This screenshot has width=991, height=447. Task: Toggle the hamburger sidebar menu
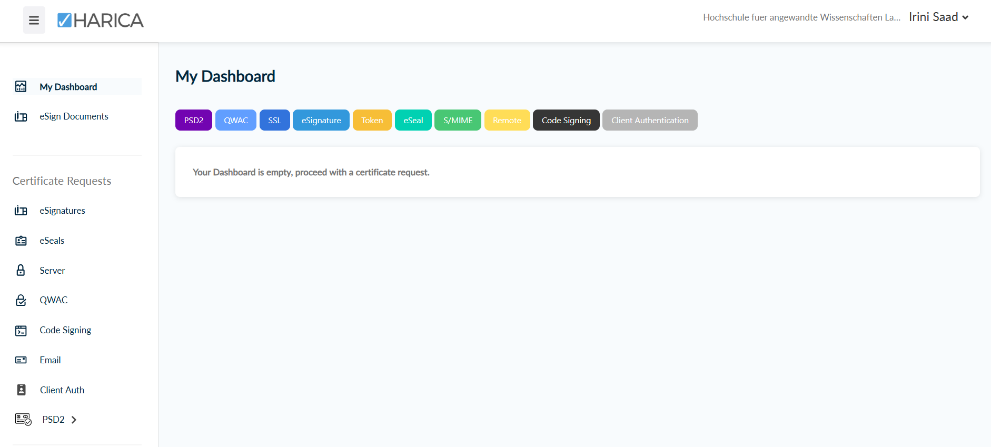click(34, 20)
